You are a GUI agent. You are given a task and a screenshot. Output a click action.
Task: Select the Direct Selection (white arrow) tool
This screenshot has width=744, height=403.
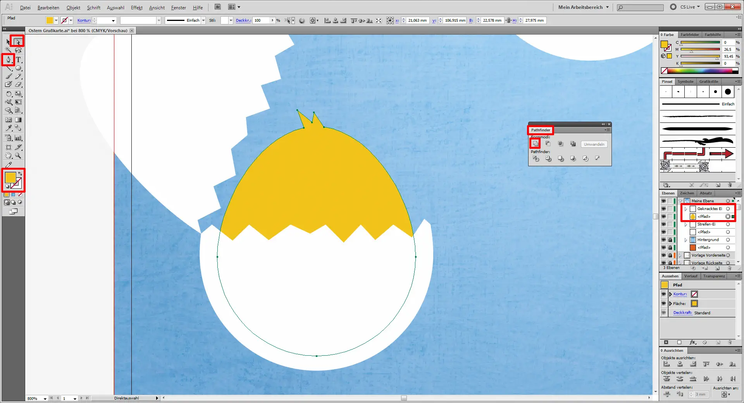coord(18,41)
